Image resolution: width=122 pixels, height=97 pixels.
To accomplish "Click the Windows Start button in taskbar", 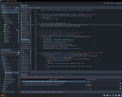I will [x=104, y=95].
